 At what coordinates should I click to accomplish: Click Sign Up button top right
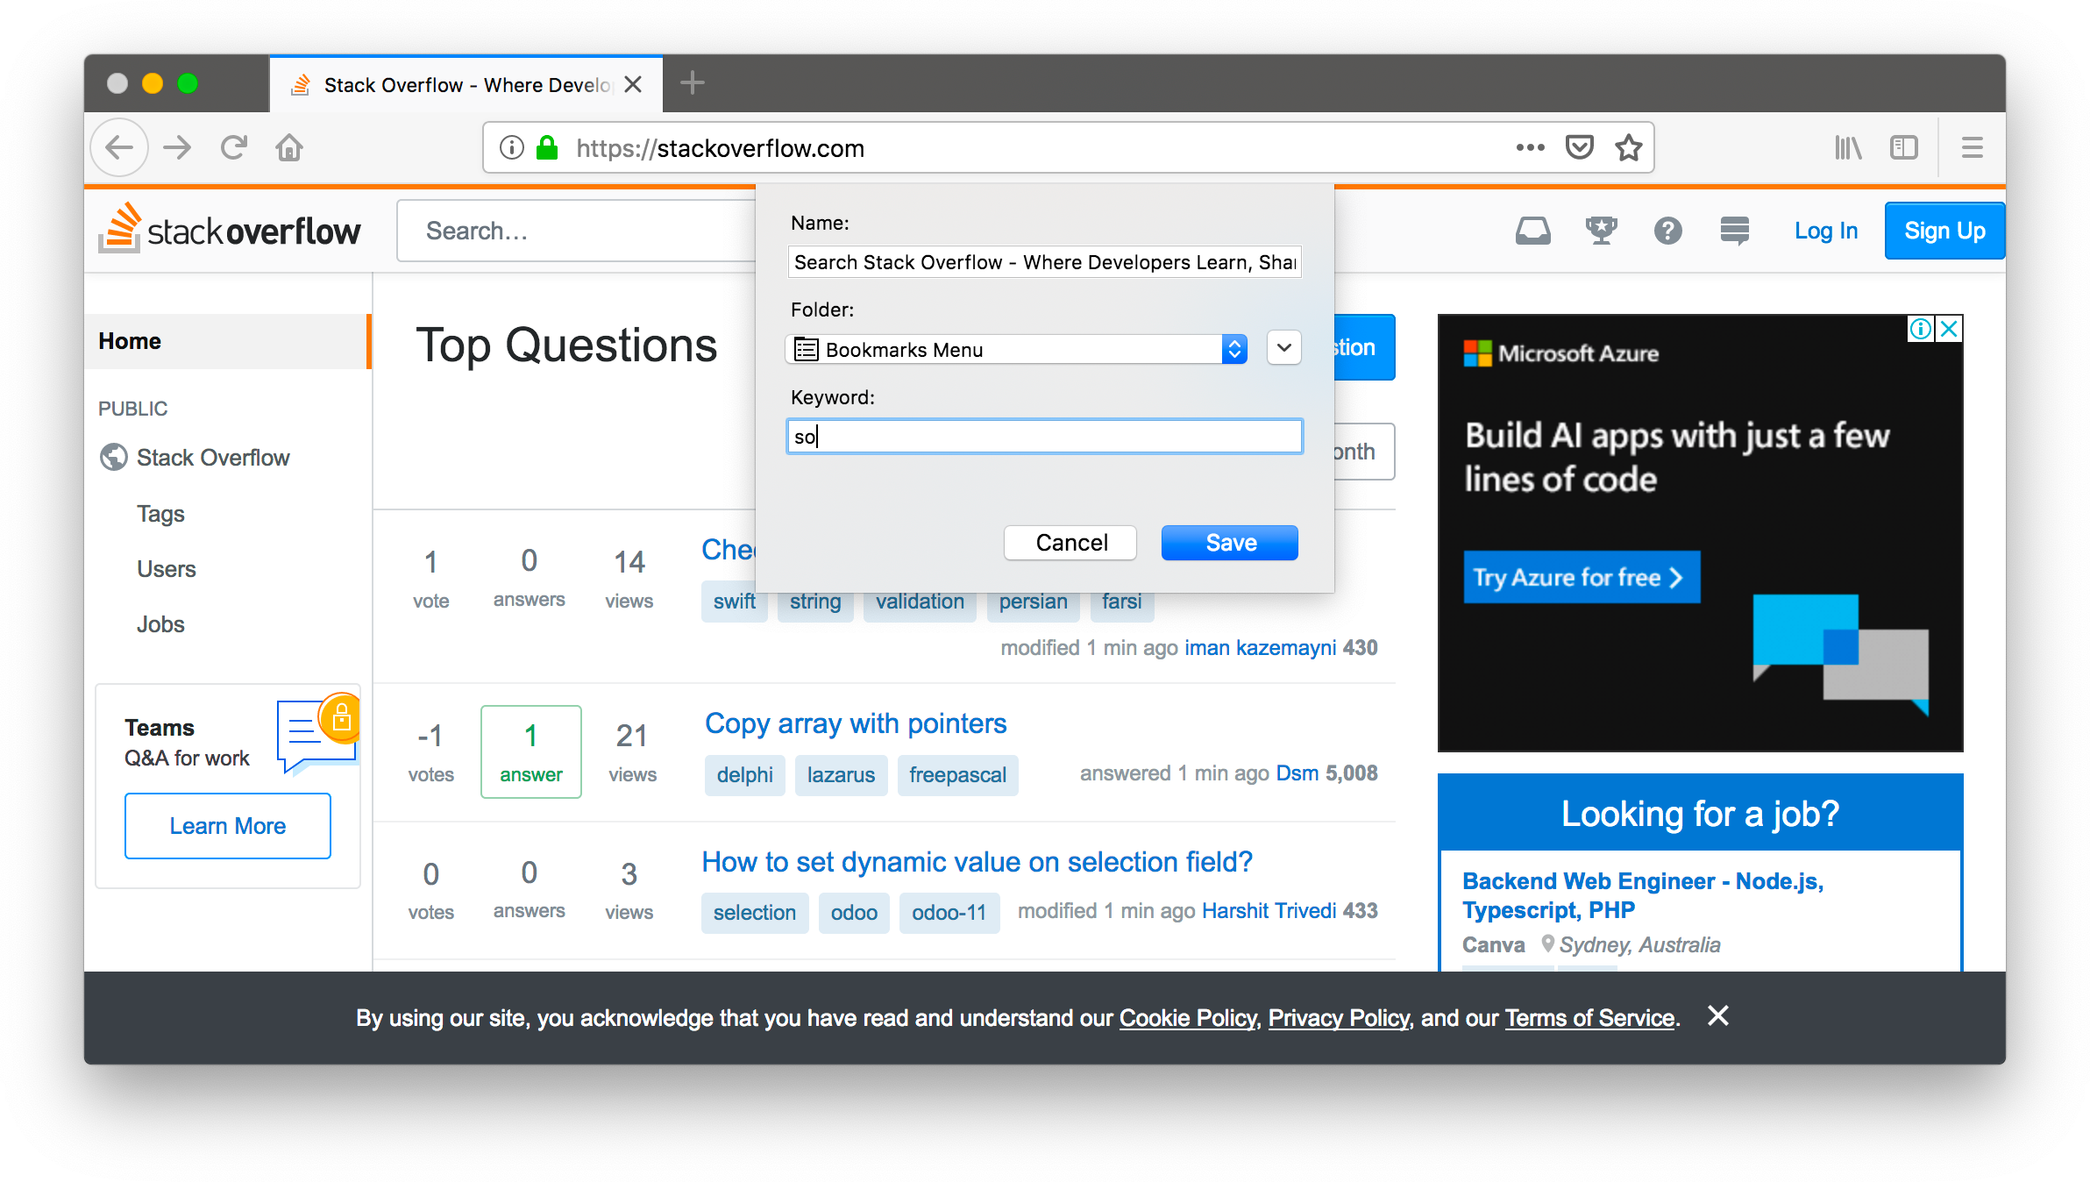tap(1942, 230)
